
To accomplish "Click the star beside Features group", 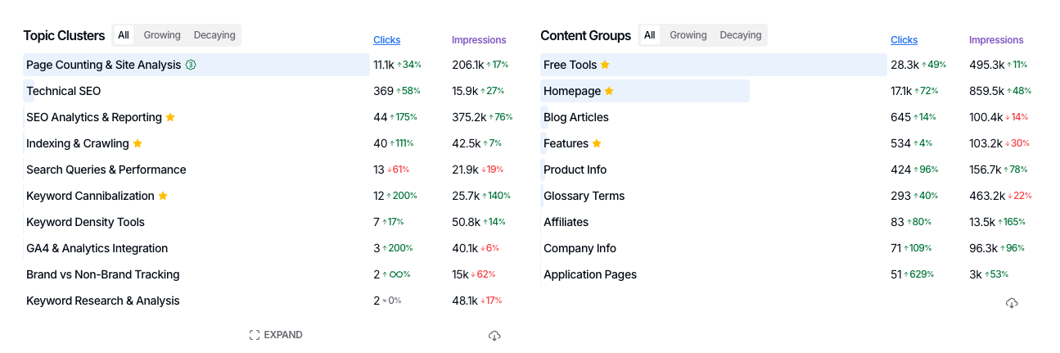I will click(597, 143).
